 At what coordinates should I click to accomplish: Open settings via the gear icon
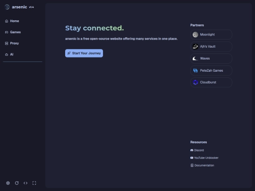click(x=8, y=183)
